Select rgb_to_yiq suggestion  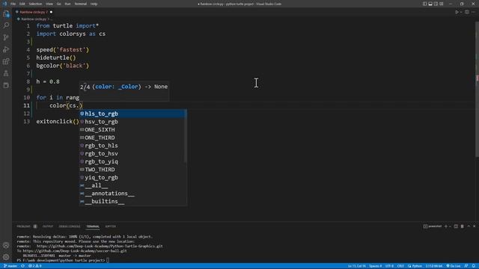click(133, 161)
